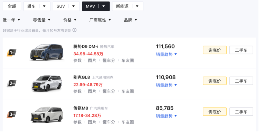Click 二手车 button for 别克GL8
The width and height of the screenshot is (259, 132).
coord(241,81)
